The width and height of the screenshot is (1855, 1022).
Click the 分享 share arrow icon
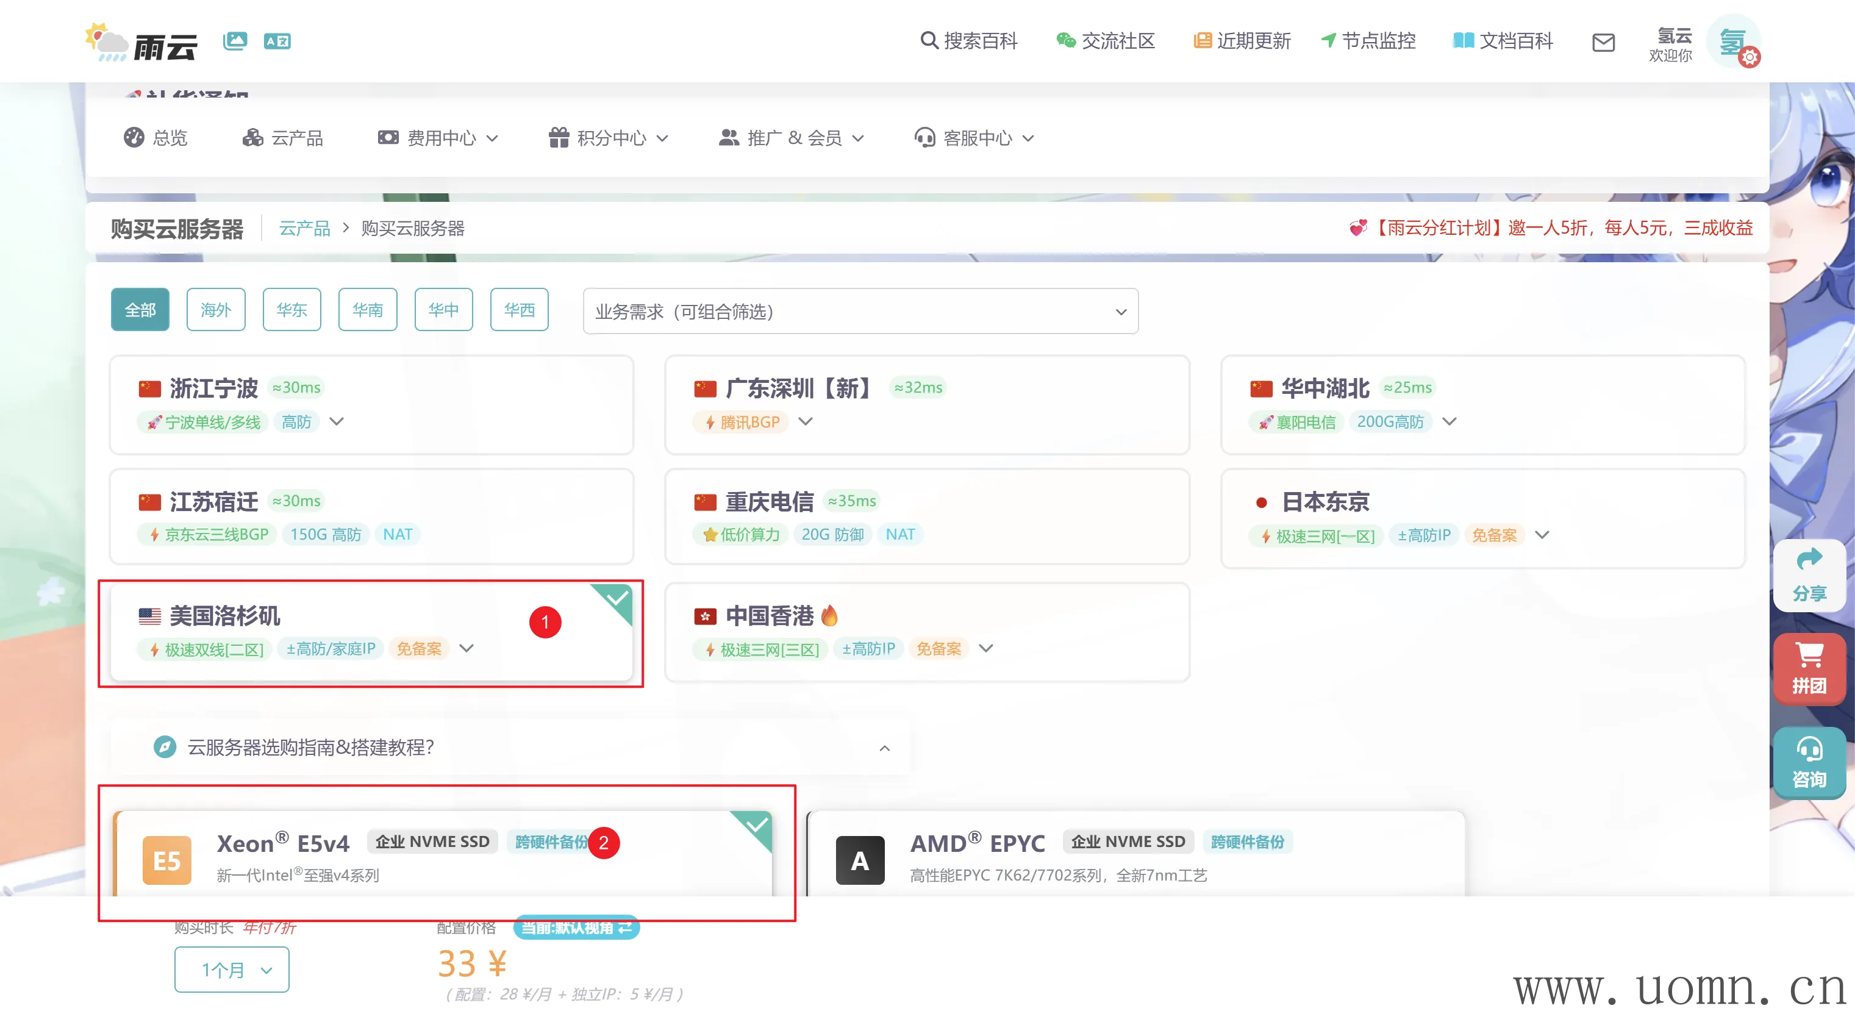[x=1809, y=559]
